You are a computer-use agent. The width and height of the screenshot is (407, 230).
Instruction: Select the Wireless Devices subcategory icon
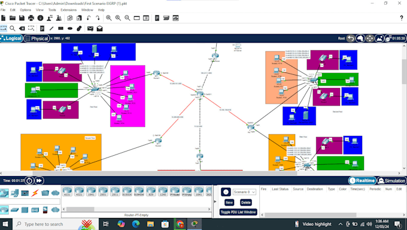35,210
